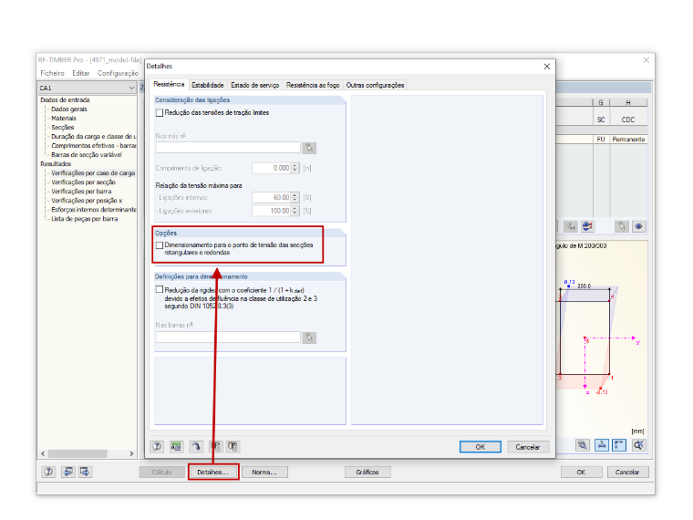Click the Detalhes... button
Image resolution: width=693 pixels, height=520 pixels.
pos(213,472)
